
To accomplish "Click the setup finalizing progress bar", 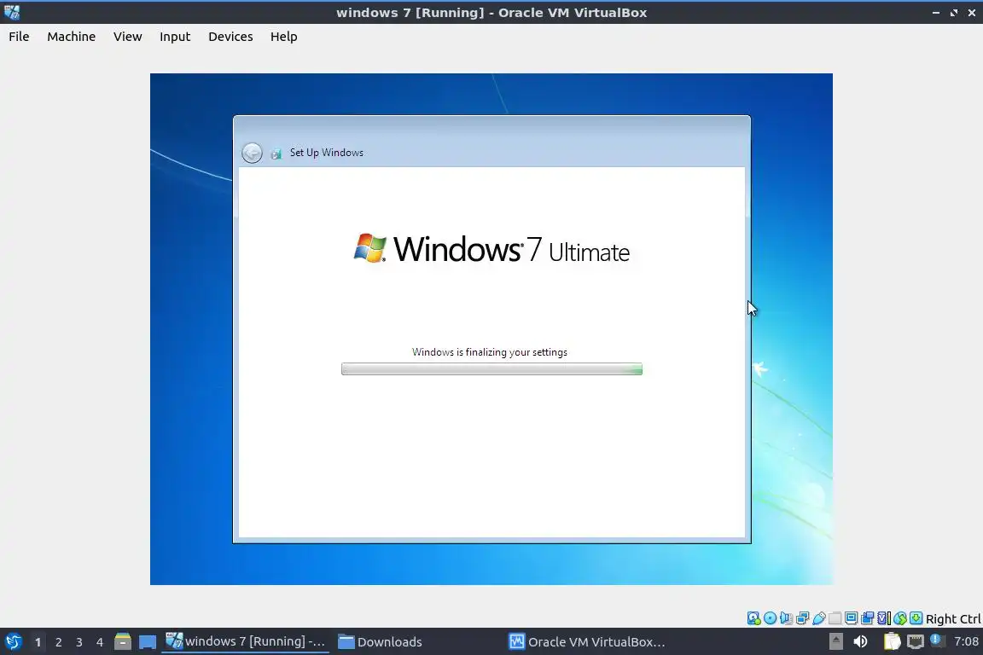I will point(491,369).
